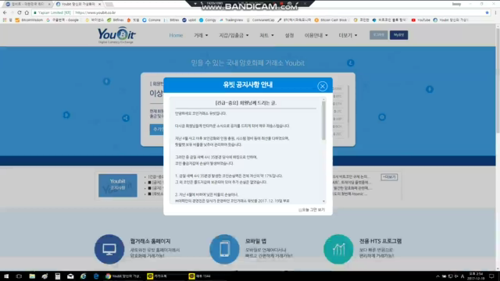
Task: Expand the 거래 dropdown menu
Action: [201, 35]
